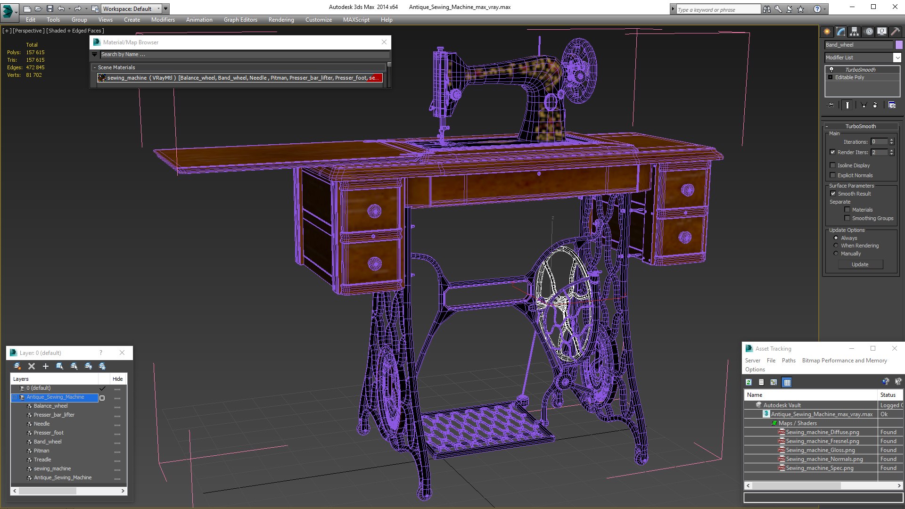Click Create New Layer icon in Layer dialog

tap(17, 366)
